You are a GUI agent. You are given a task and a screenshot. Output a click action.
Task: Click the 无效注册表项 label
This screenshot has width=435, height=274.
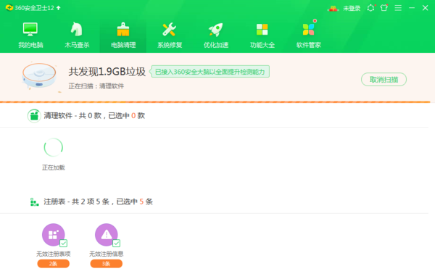pos(53,254)
